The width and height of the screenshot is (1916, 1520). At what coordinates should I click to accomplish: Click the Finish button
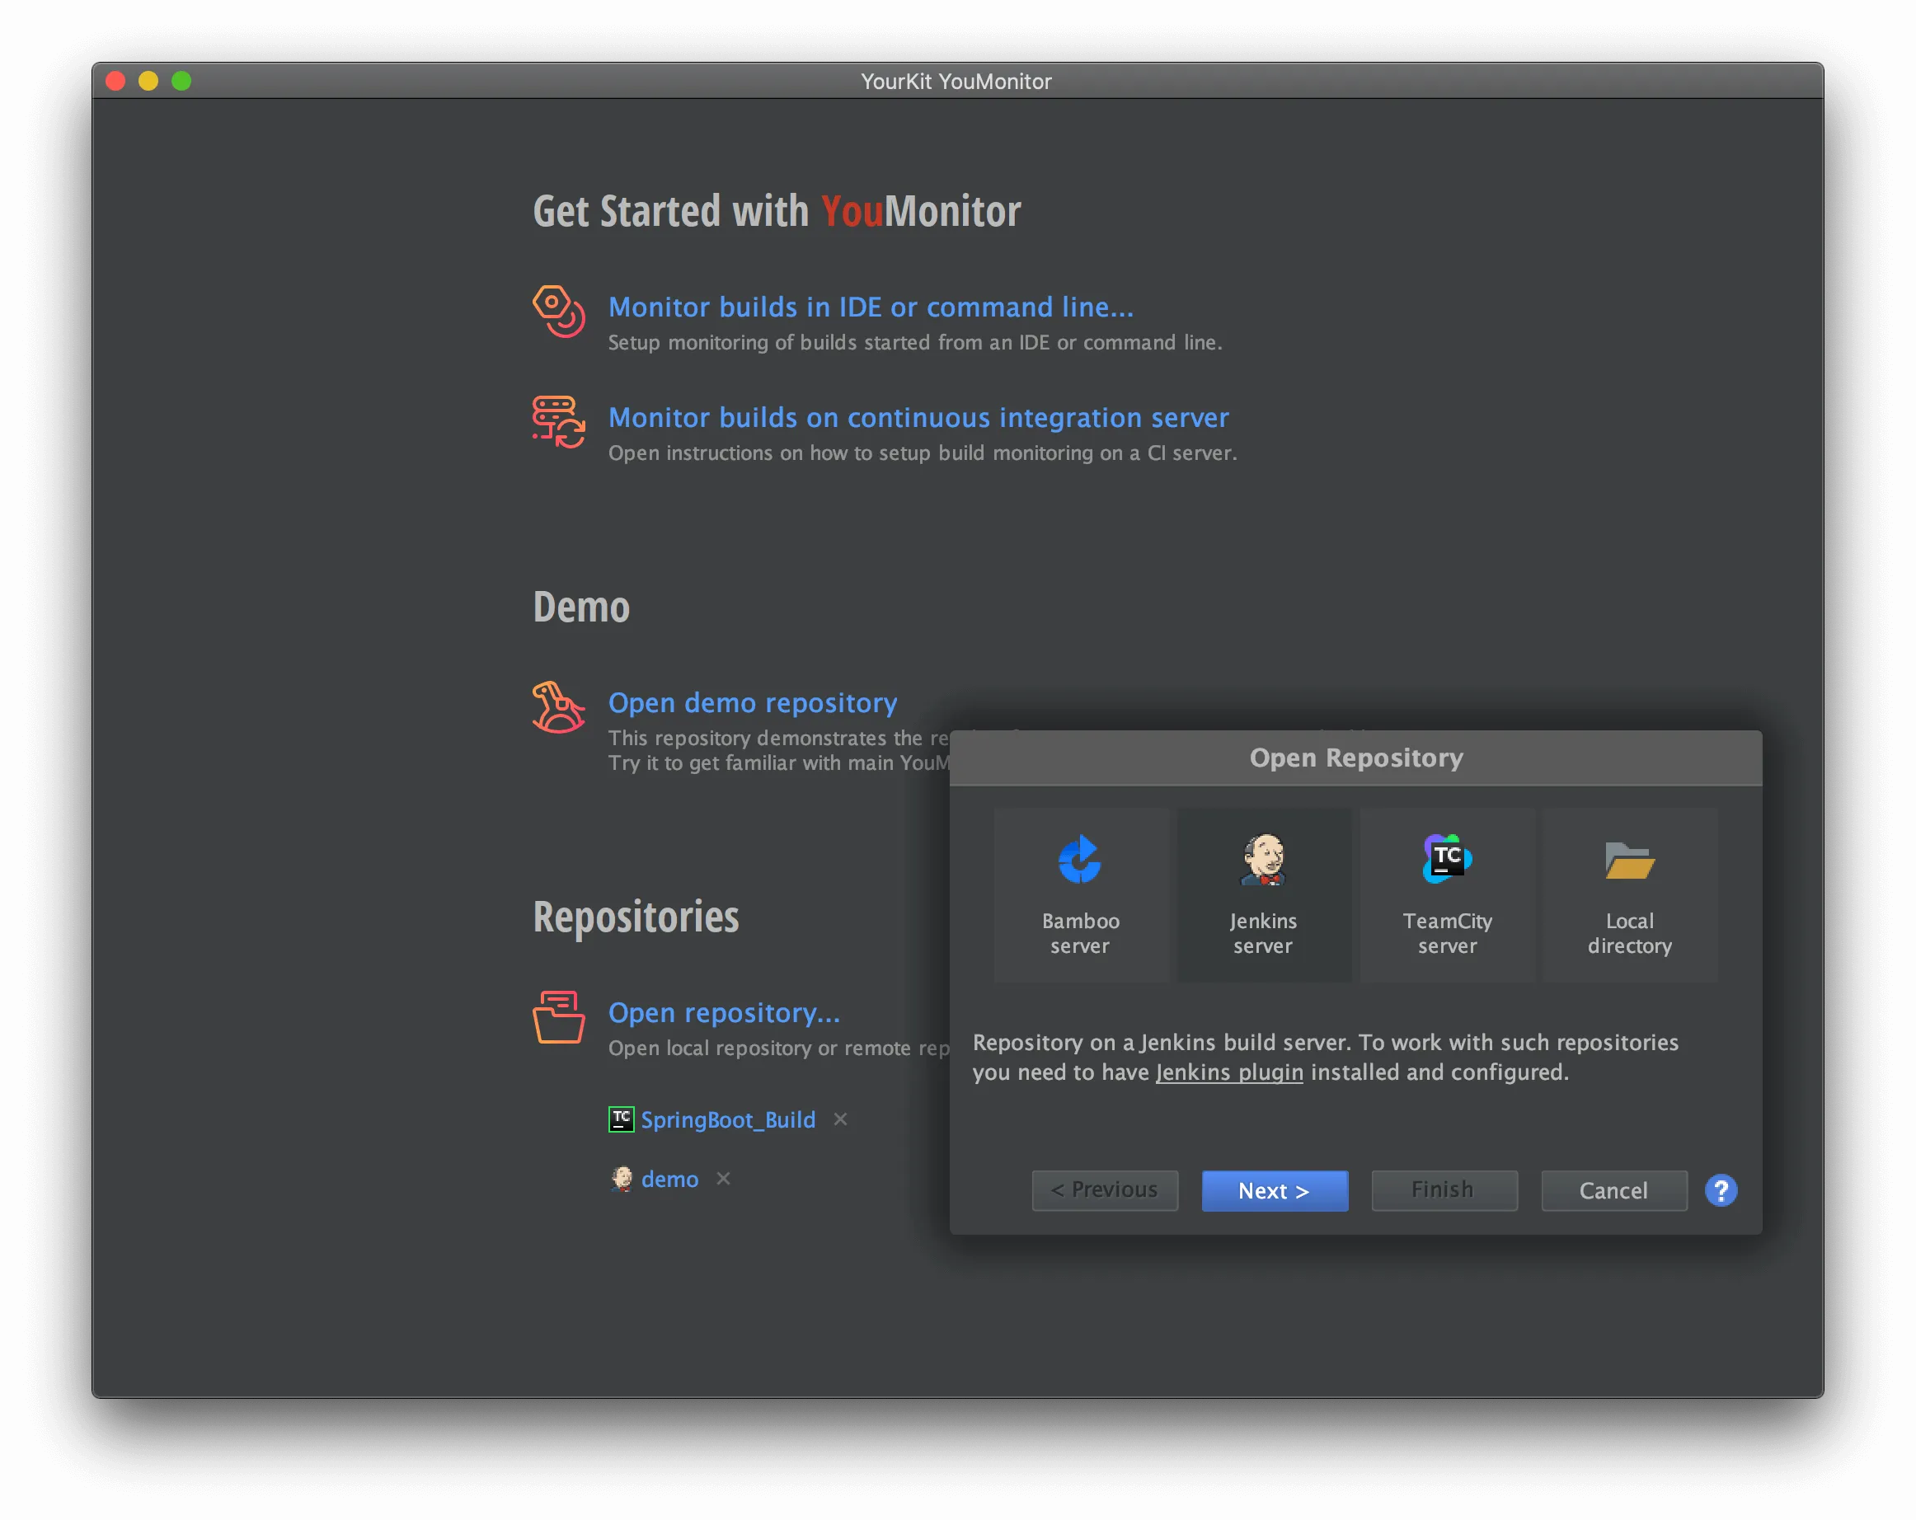coord(1444,1190)
